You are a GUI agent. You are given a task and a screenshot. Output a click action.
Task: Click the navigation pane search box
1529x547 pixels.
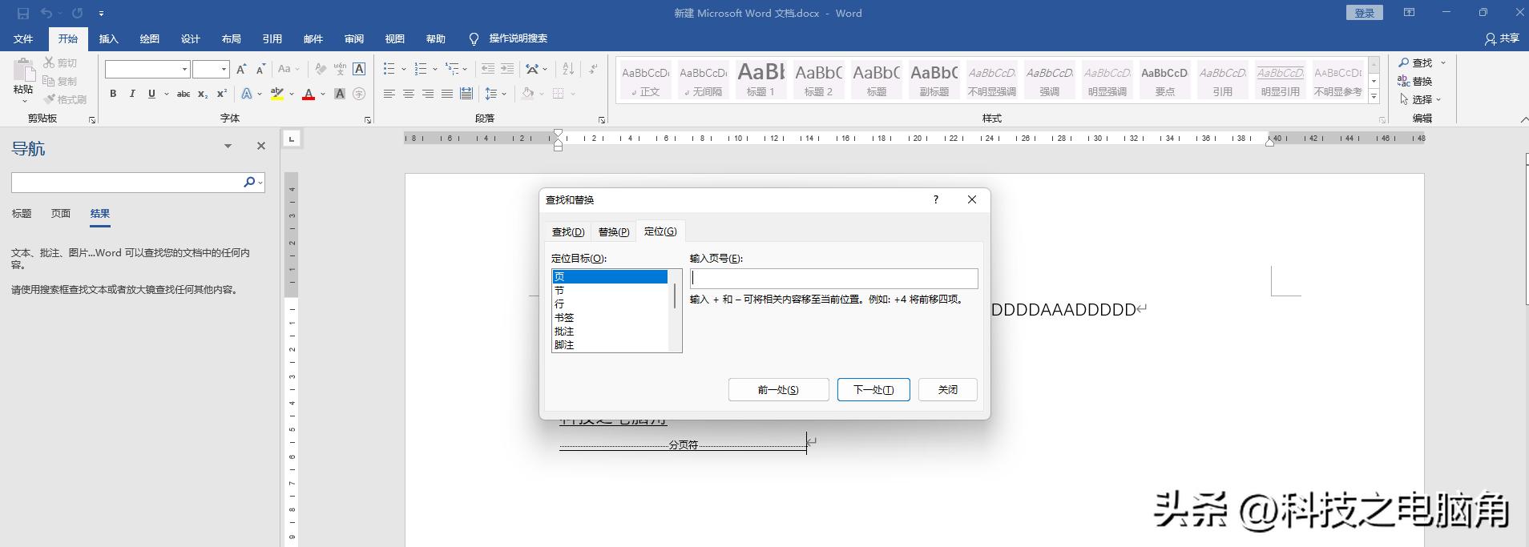pyautogui.click(x=127, y=183)
